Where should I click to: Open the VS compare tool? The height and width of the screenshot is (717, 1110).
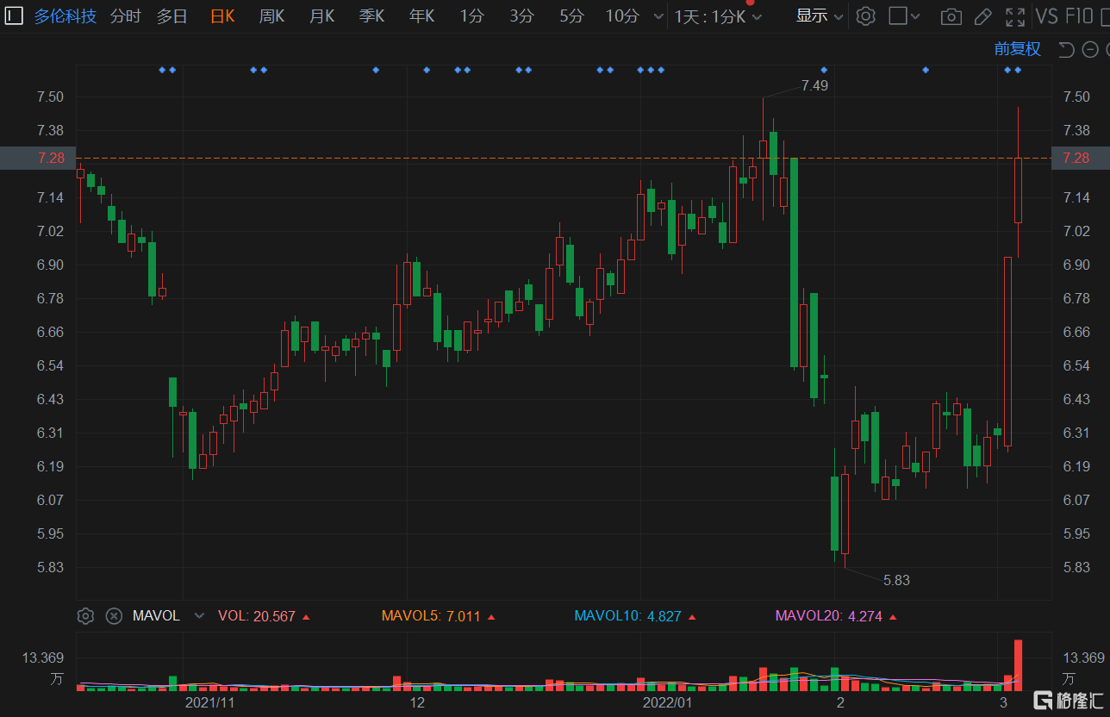(x=1047, y=16)
